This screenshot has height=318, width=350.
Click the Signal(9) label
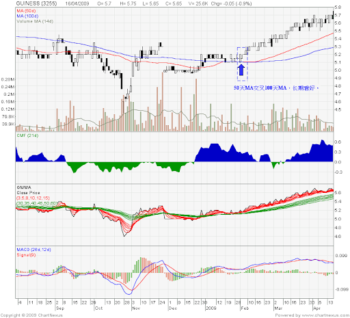pos(26,255)
